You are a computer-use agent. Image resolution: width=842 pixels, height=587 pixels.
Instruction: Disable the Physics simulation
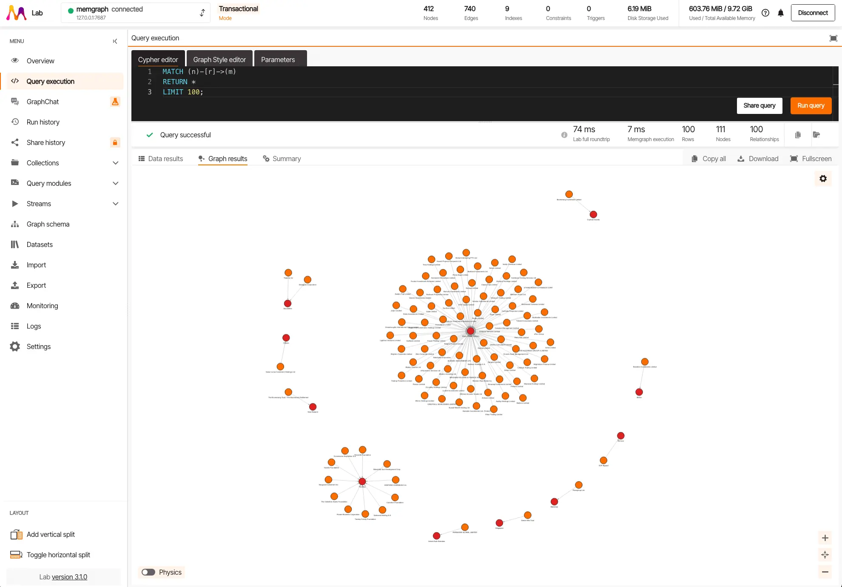click(x=148, y=572)
